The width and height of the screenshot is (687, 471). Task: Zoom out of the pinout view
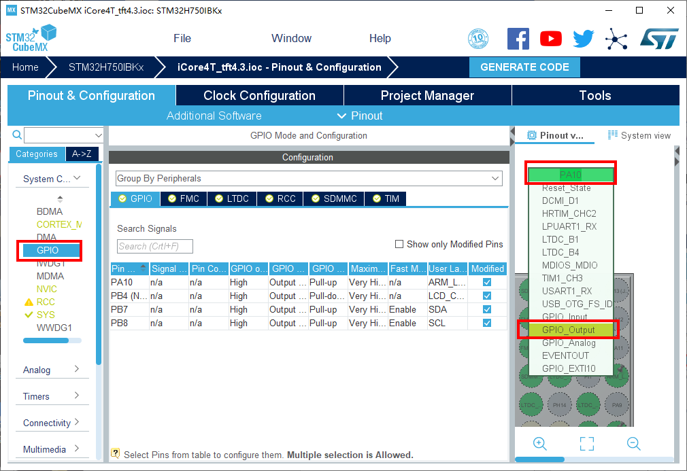pos(634,444)
